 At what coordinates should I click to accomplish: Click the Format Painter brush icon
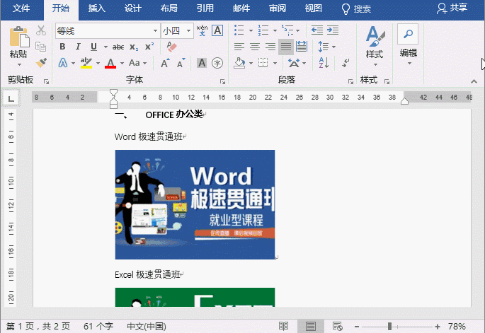tap(41, 62)
